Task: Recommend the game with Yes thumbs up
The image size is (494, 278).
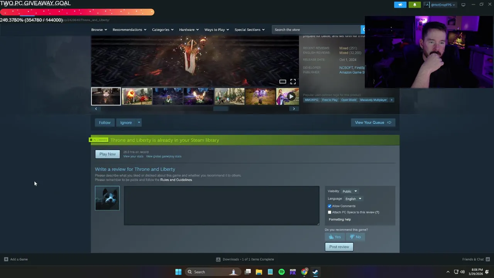Action: click(x=335, y=237)
